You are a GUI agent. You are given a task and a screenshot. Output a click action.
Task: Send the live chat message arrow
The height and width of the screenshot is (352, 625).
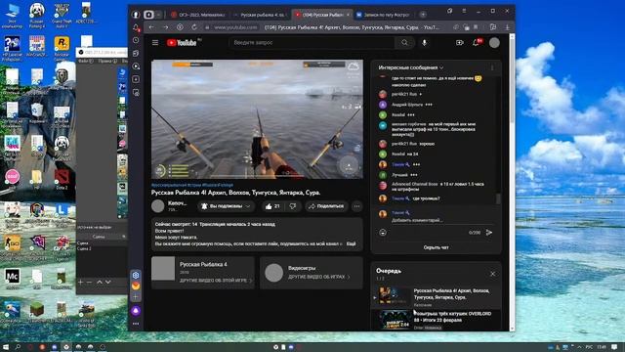click(x=489, y=233)
